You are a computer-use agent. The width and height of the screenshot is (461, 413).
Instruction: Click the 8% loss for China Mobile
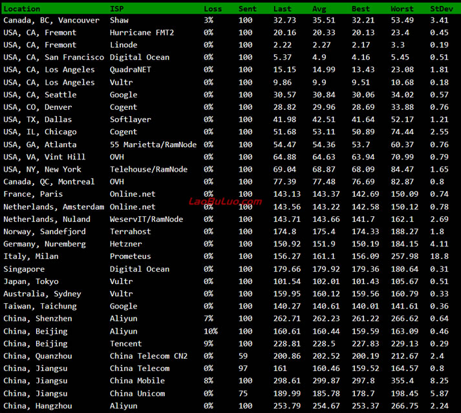[x=208, y=381]
